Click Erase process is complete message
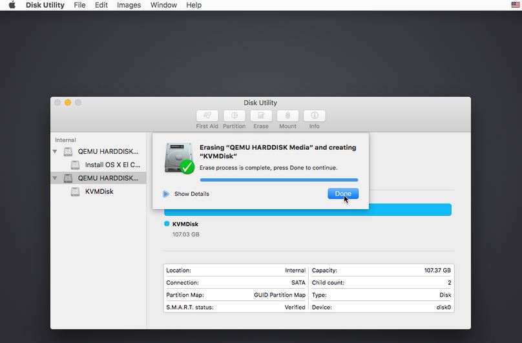The height and width of the screenshot is (343, 522). point(268,168)
